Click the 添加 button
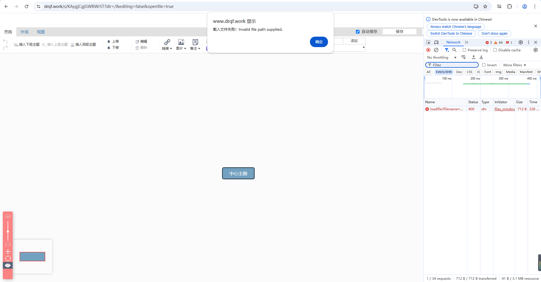The height and width of the screenshot is (282, 541). pos(354,41)
